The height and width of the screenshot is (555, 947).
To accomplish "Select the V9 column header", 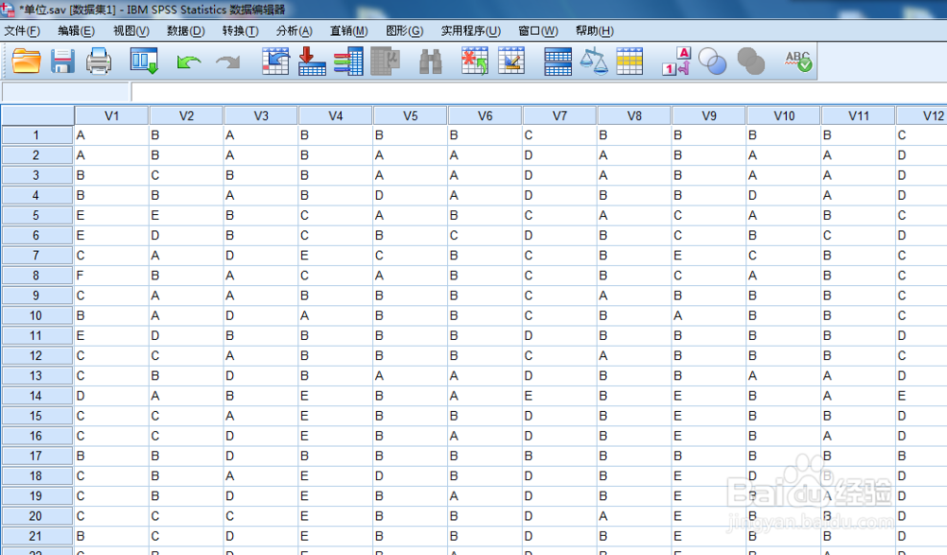I will (709, 116).
